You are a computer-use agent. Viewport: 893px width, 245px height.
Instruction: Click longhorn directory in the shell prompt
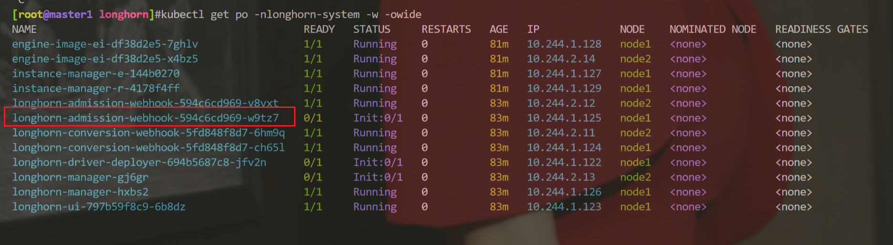[x=124, y=15]
